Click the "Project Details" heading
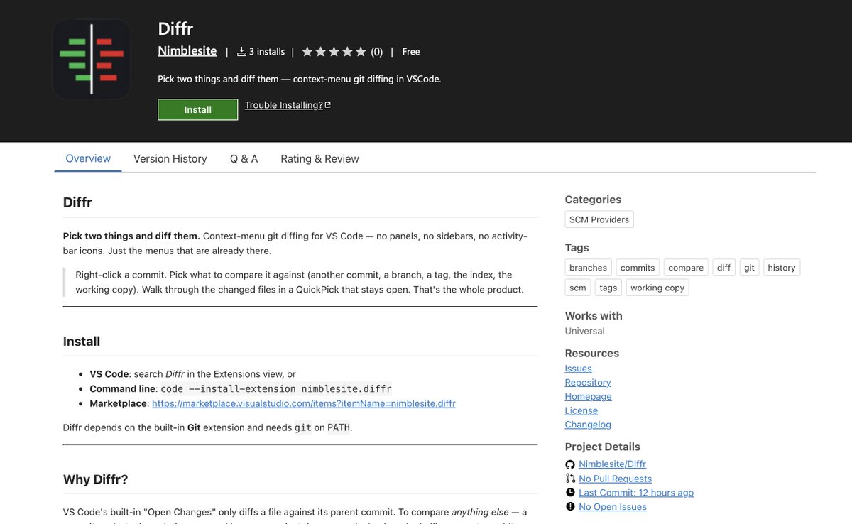852x524 pixels. click(603, 447)
